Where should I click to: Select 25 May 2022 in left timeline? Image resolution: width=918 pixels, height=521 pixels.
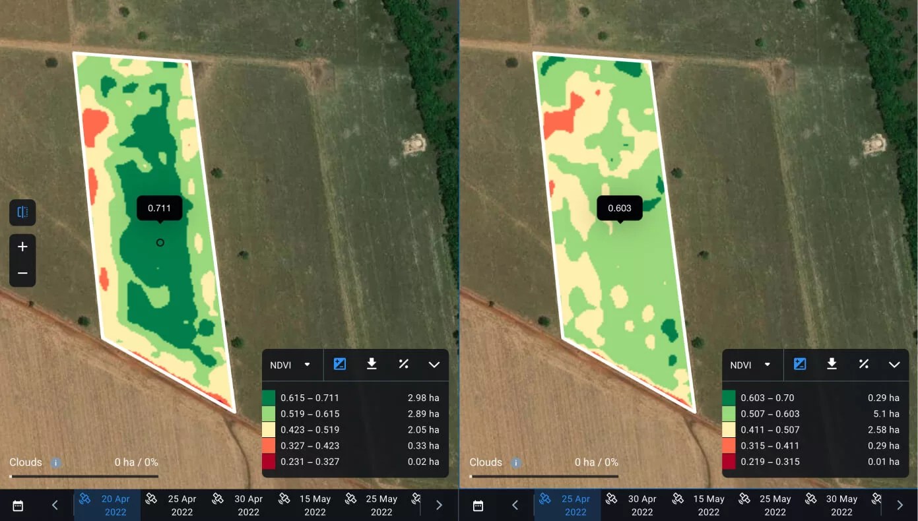point(374,505)
